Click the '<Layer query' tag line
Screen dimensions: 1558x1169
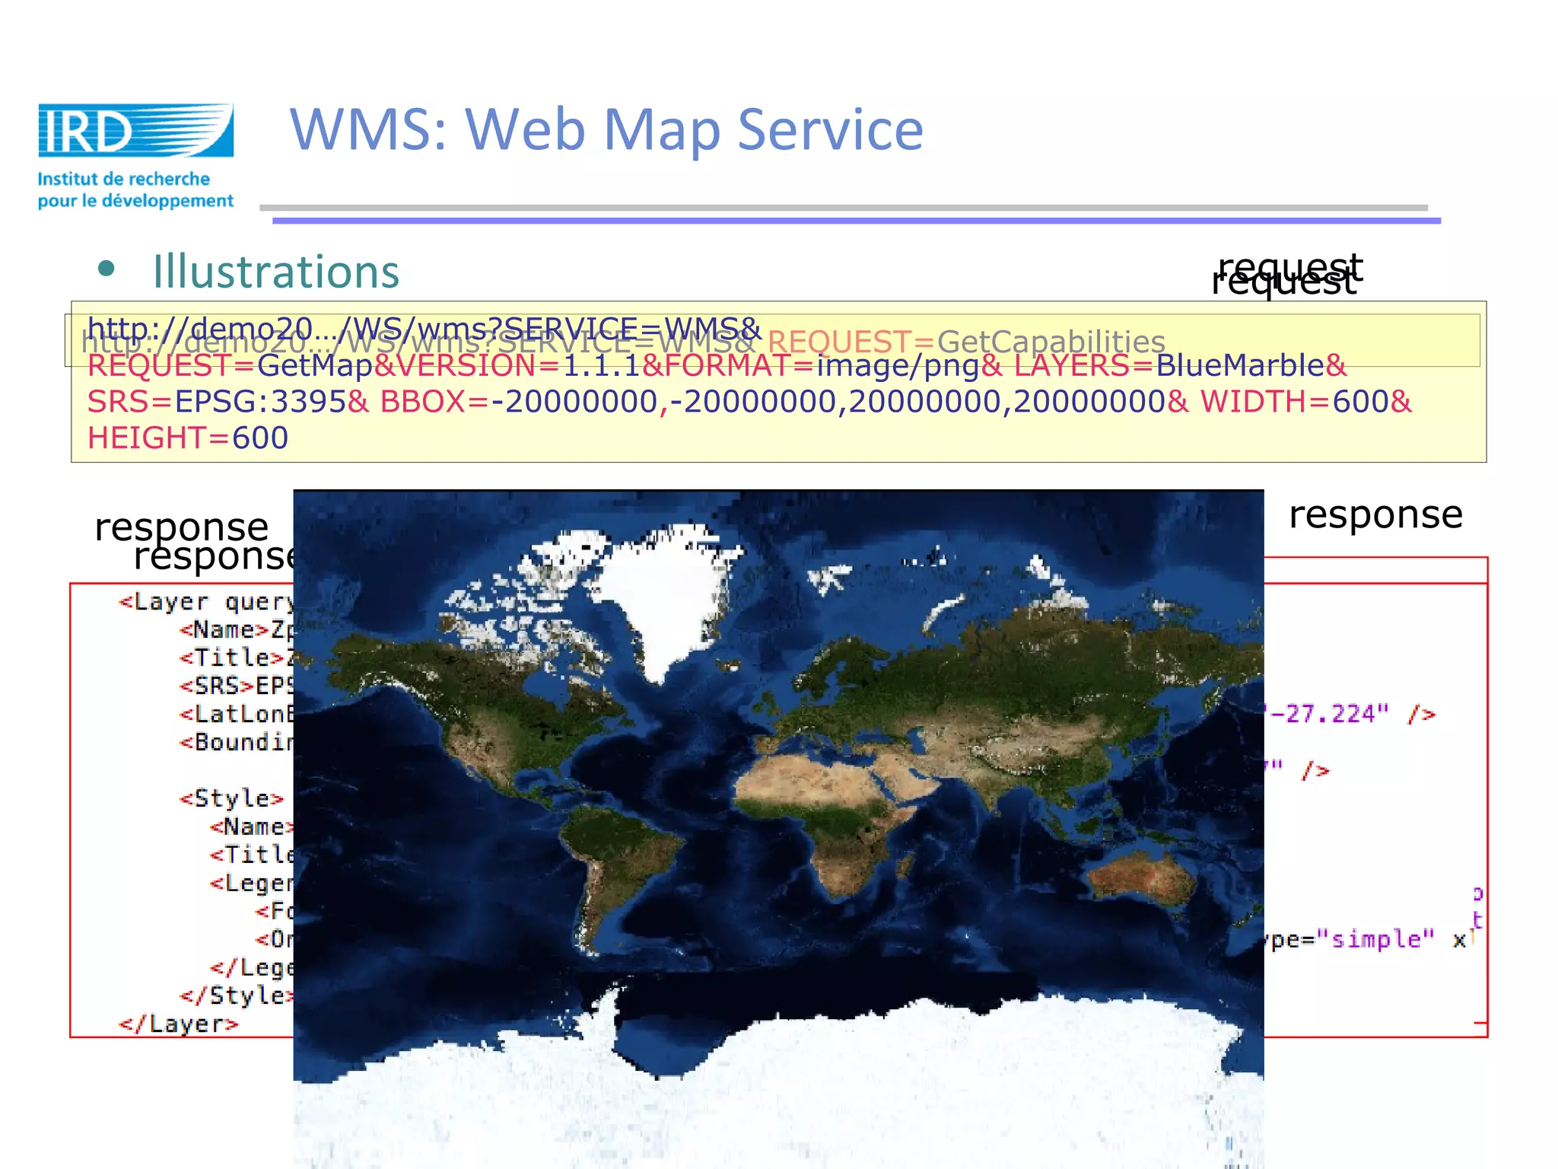click(x=206, y=602)
